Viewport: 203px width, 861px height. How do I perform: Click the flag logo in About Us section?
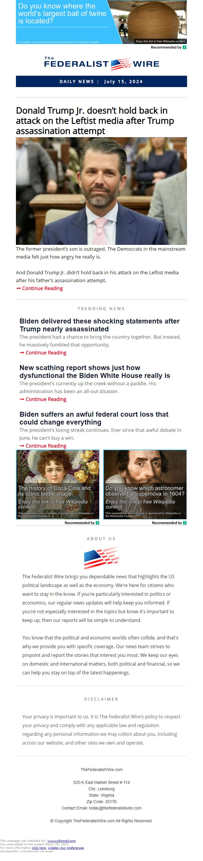pos(101,558)
